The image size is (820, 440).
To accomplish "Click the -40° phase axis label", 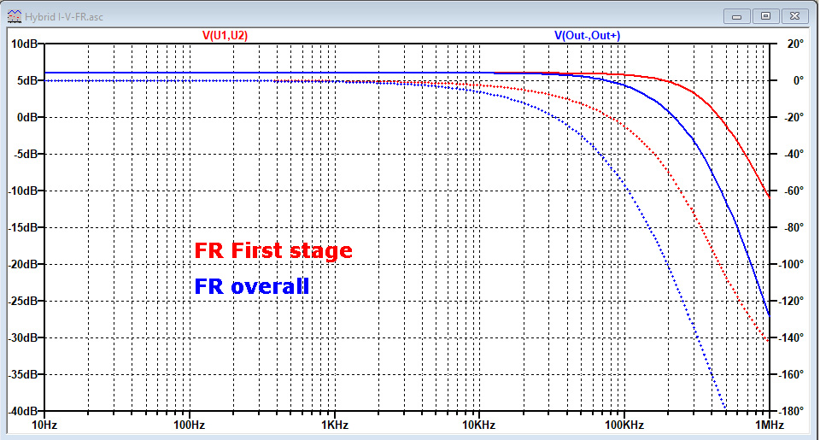I will 794,155.
